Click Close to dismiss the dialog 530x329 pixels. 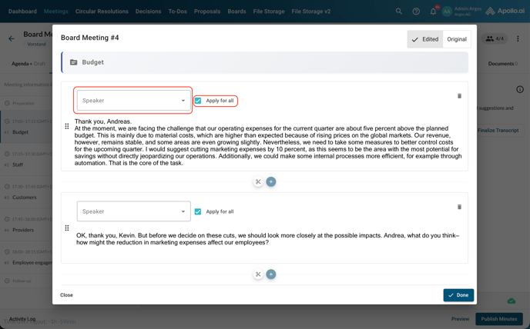tap(67, 295)
